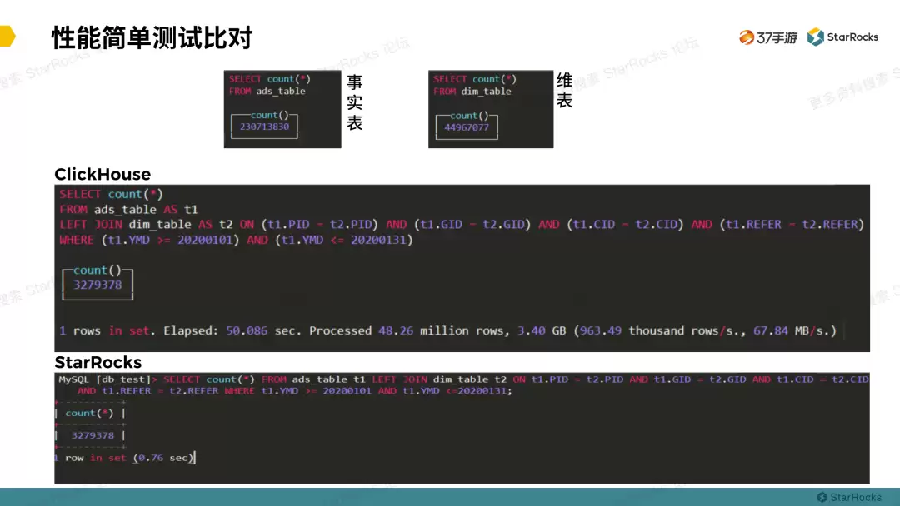Click the StarRocks logo in the footer bar

tap(849, 497)
